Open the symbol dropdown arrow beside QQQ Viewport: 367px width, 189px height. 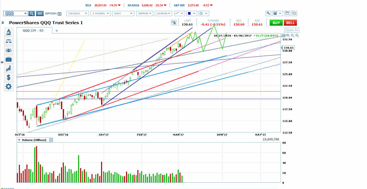25,14
